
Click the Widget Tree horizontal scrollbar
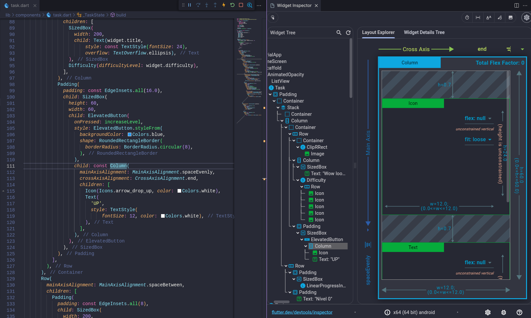tap(282, 302)
